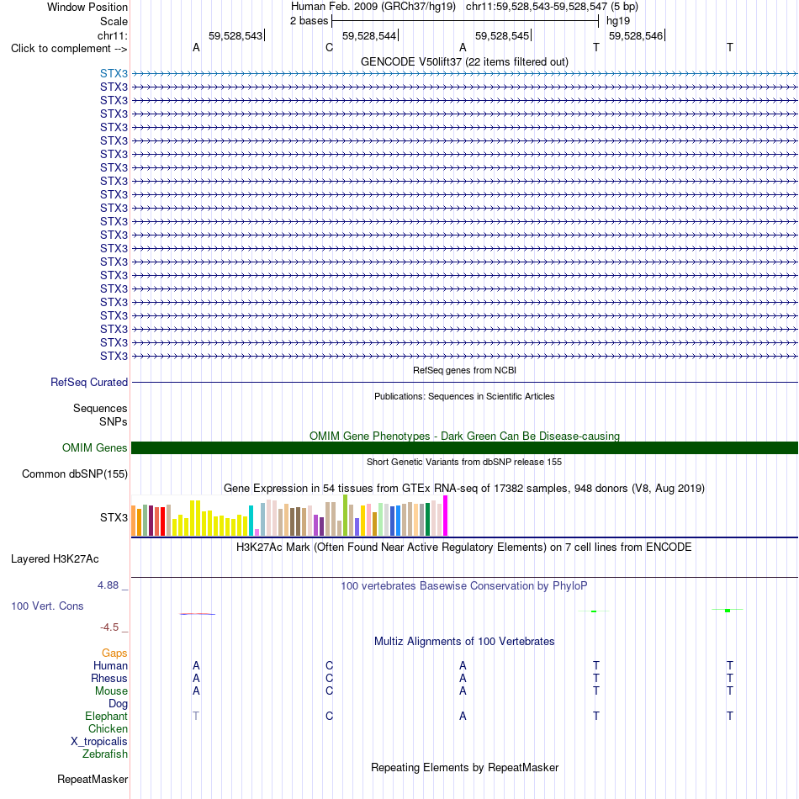Click the cyan bar in the GTEx chart
Screen dimensions: 799x799
coord(251,521)
